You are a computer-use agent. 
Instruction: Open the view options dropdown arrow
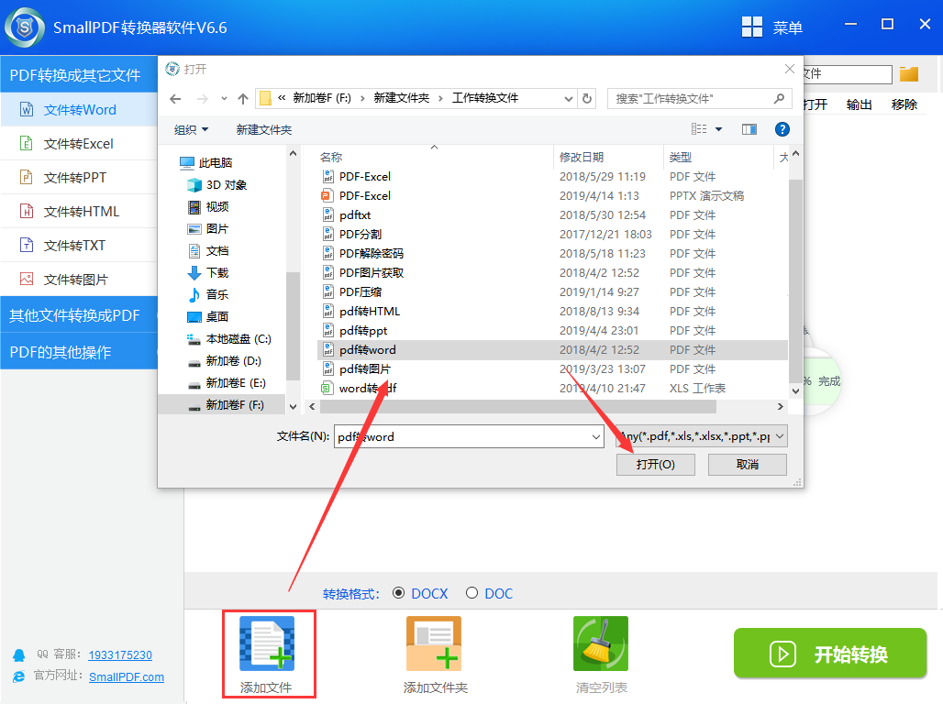[x=718, y=129]
